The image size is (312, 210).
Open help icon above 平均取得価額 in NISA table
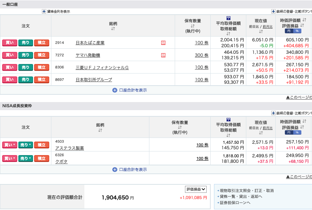[228, 120]
